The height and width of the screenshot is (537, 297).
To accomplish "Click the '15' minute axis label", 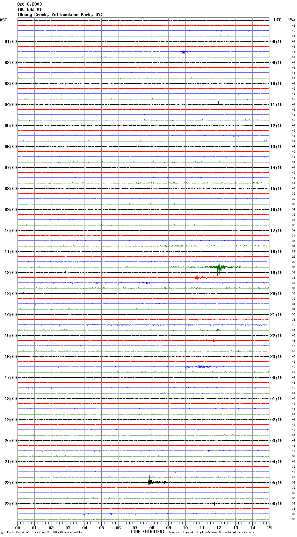I will point(269,528).
